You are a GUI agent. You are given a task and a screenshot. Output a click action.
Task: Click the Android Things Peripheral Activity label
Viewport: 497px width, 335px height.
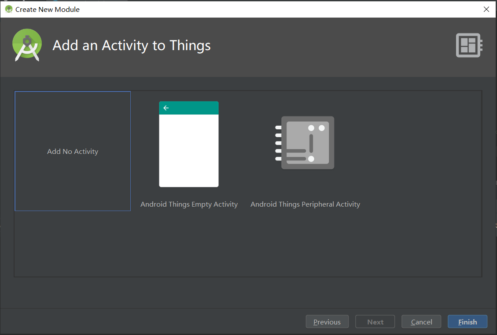(305, 204)
